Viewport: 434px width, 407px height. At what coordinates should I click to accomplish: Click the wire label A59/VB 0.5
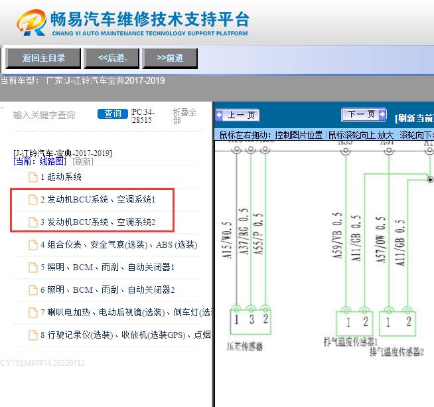coord(337,236)
